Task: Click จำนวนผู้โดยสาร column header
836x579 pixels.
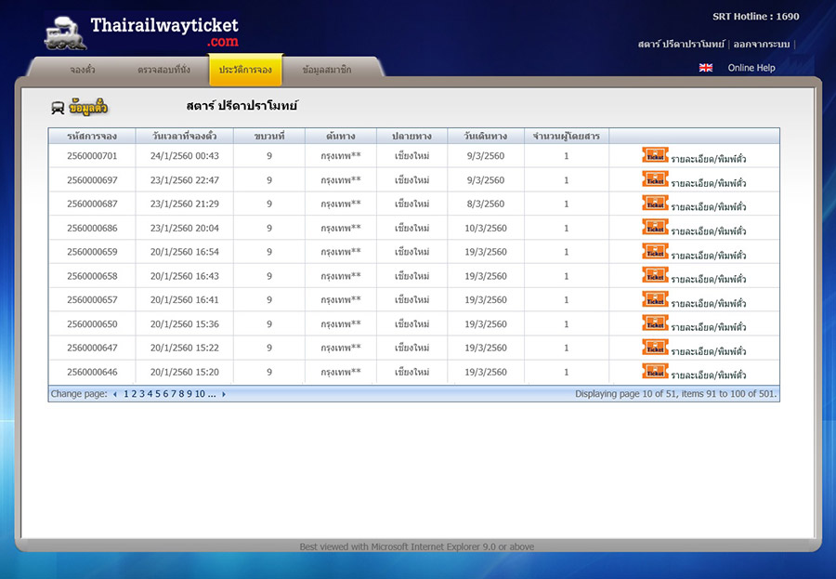Action: click(567, 136)
